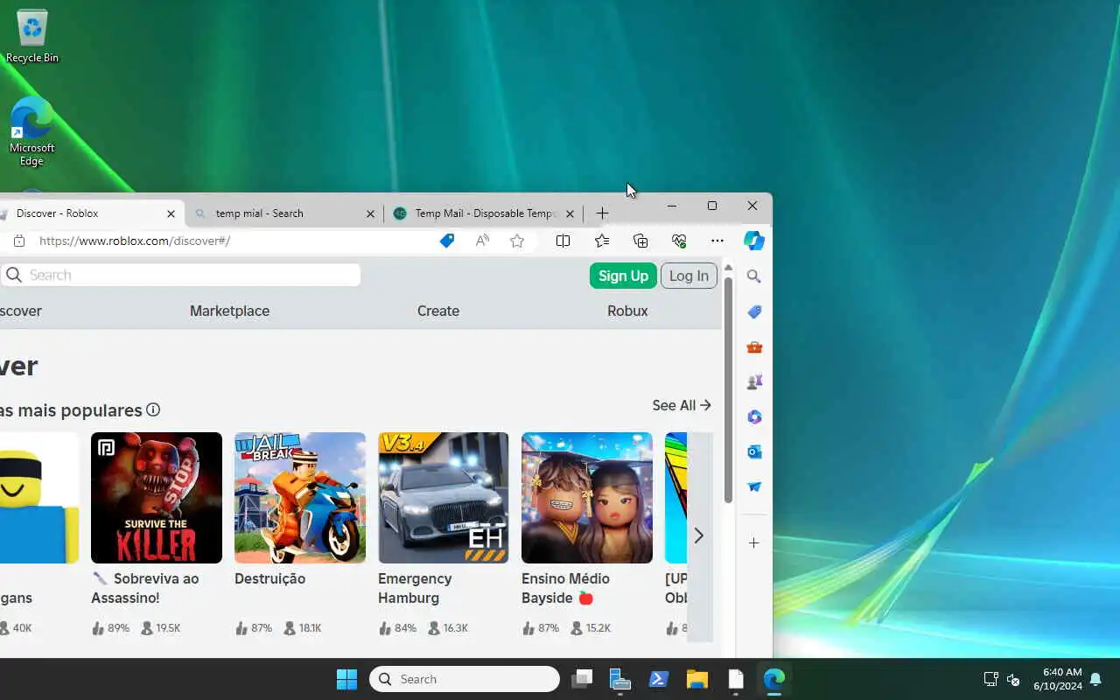1120x700 pixels.
Task: Customize sidebar with the plus icon
Action: tap(754, 543)
